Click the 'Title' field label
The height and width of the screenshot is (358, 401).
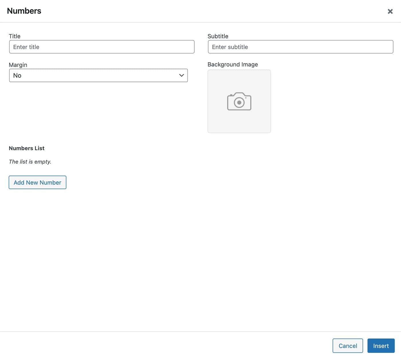tap(15, 36)
